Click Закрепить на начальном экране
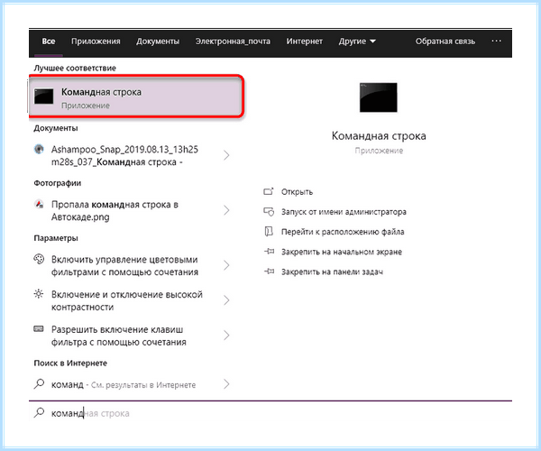This screenshot has width=541, height=451. tap(342, 252)
